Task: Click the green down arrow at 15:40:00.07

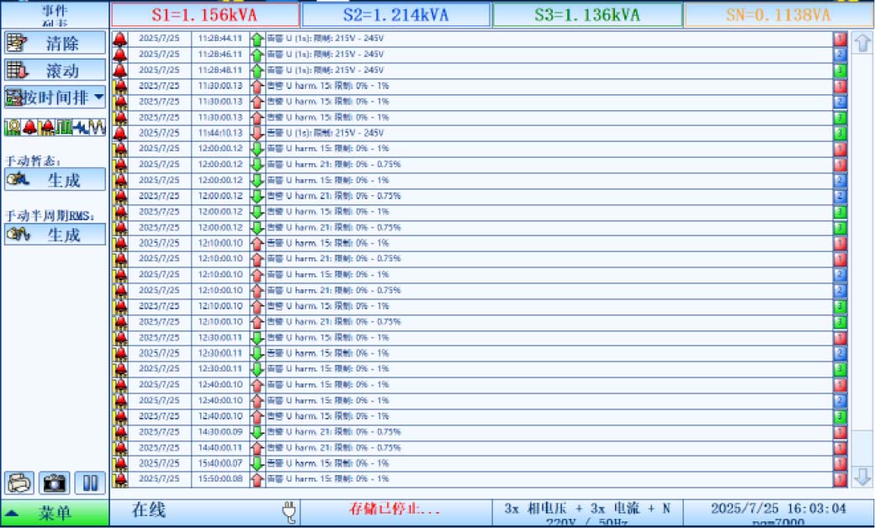Action: point(257,463)
